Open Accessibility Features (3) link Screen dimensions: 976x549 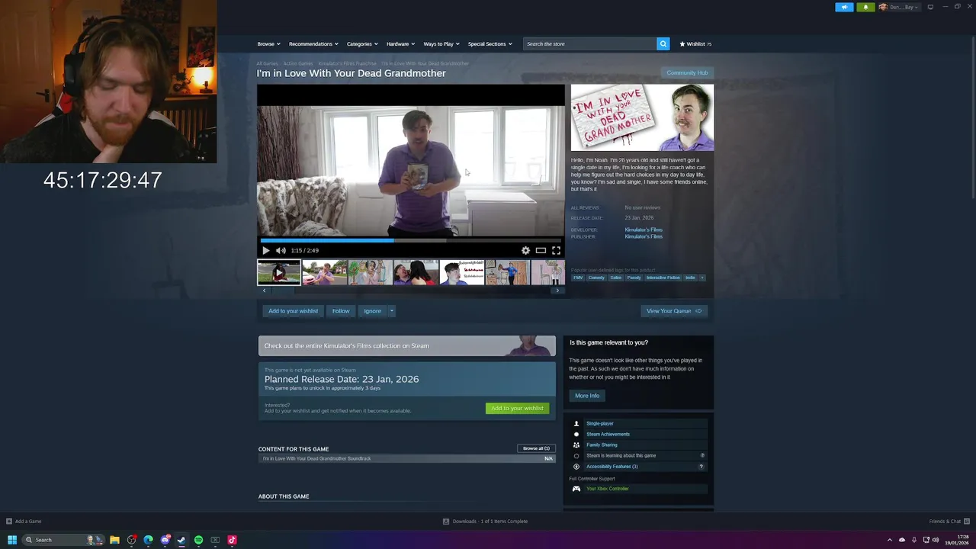[x=612, y=467]
